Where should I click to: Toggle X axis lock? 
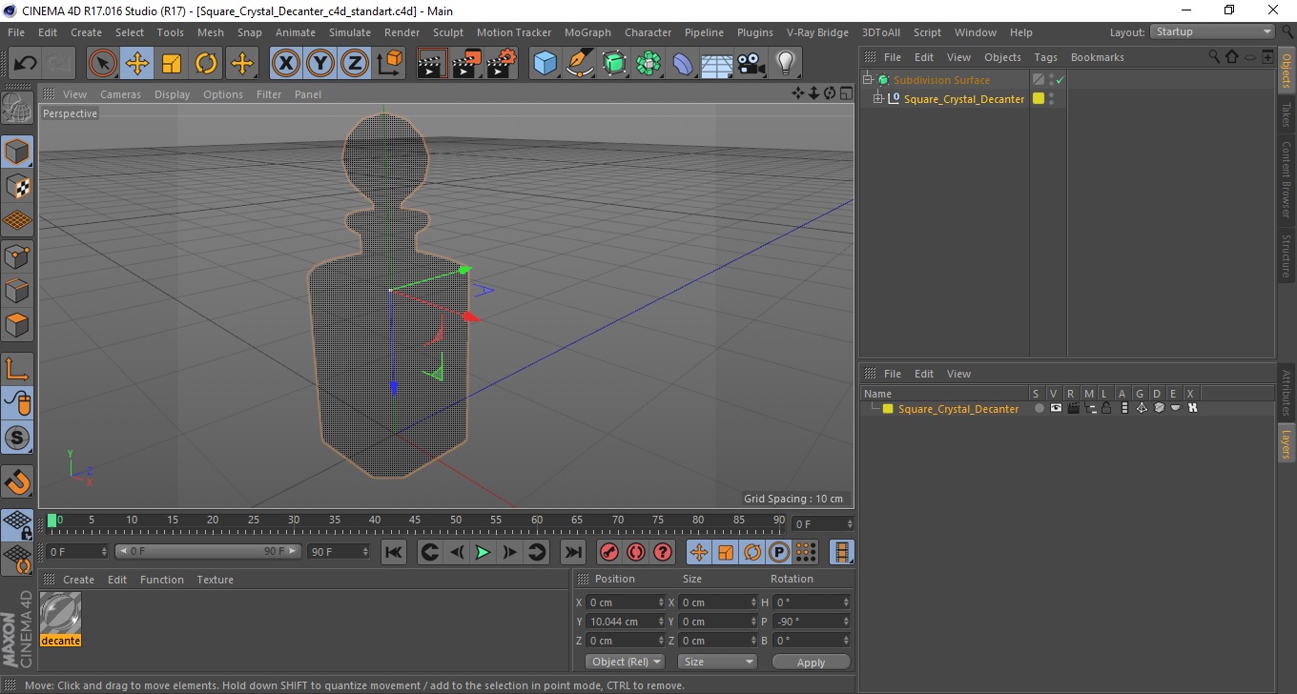tap(285, 64)
